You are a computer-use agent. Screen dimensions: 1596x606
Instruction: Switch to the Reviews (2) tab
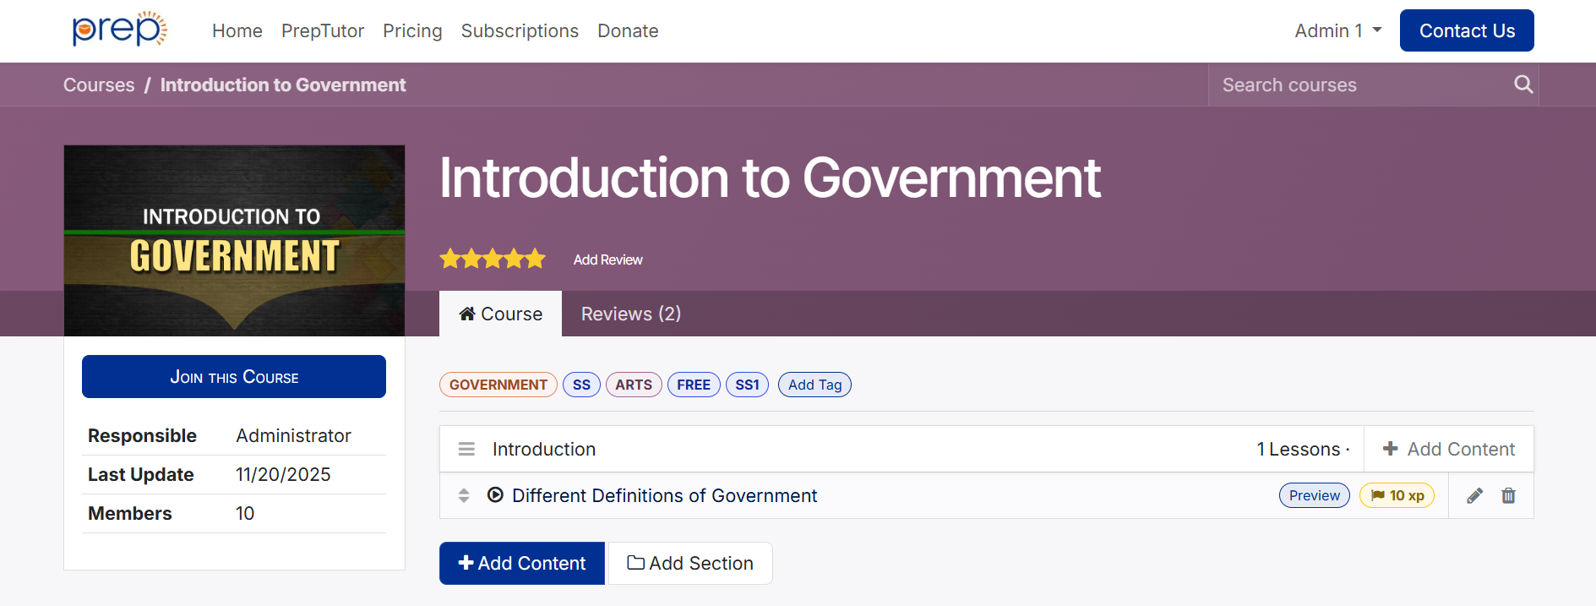tap(631, 314)
